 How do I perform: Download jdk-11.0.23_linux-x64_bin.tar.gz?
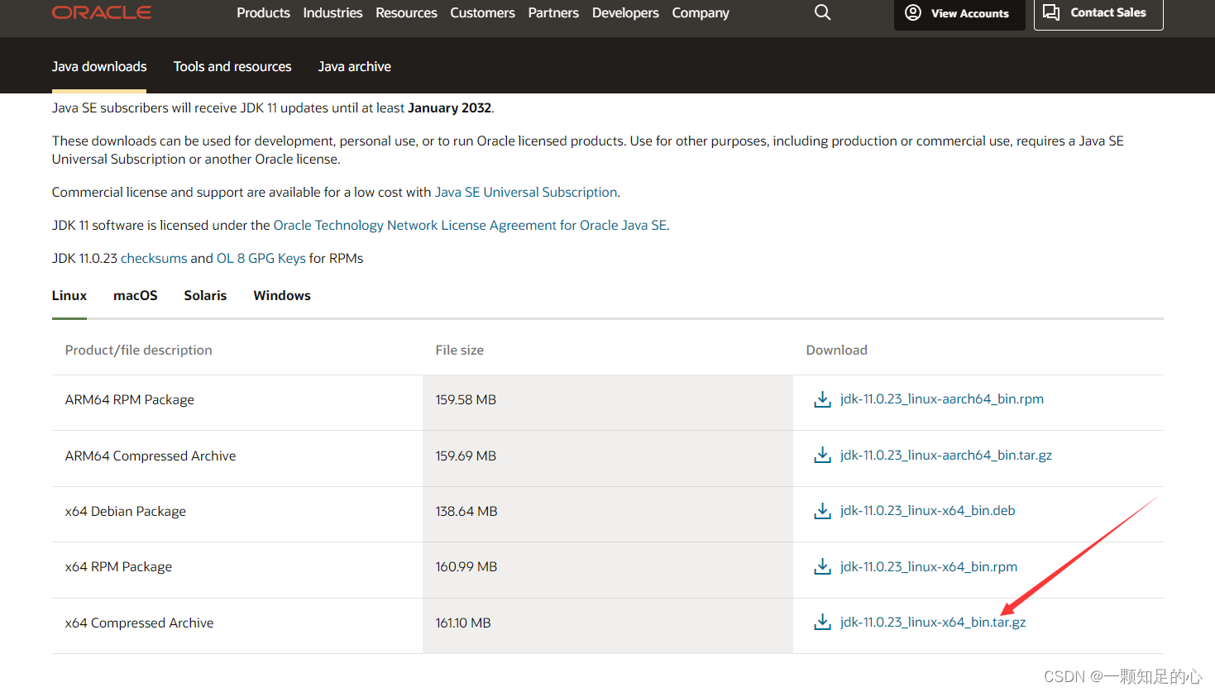point(933,622)
